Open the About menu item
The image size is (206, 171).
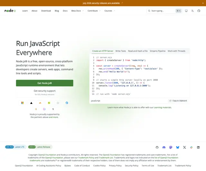click(x=34, y=11)
